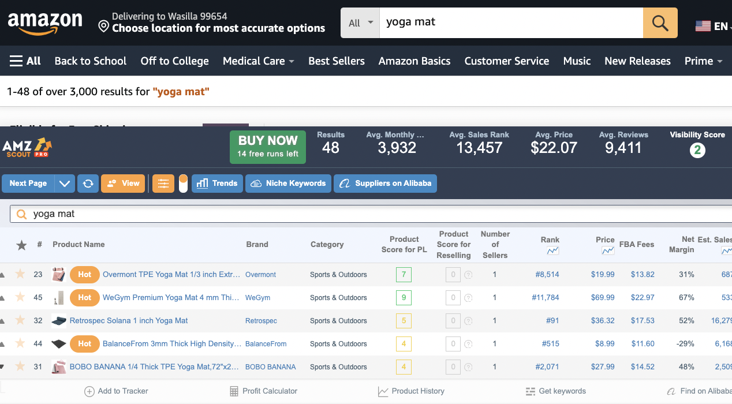Click the star column header icon

coord(21,245)
